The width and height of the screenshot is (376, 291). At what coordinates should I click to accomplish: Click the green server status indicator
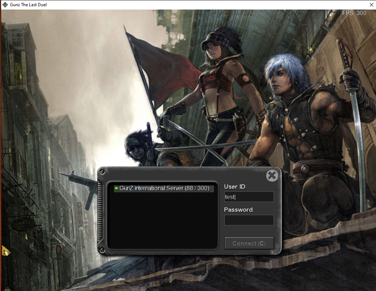(x=116, y=188)
